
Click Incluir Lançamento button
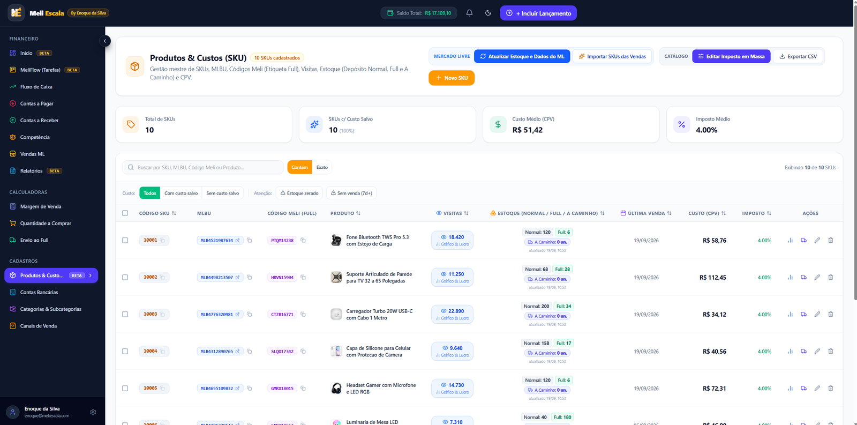[x=538, y=13]
